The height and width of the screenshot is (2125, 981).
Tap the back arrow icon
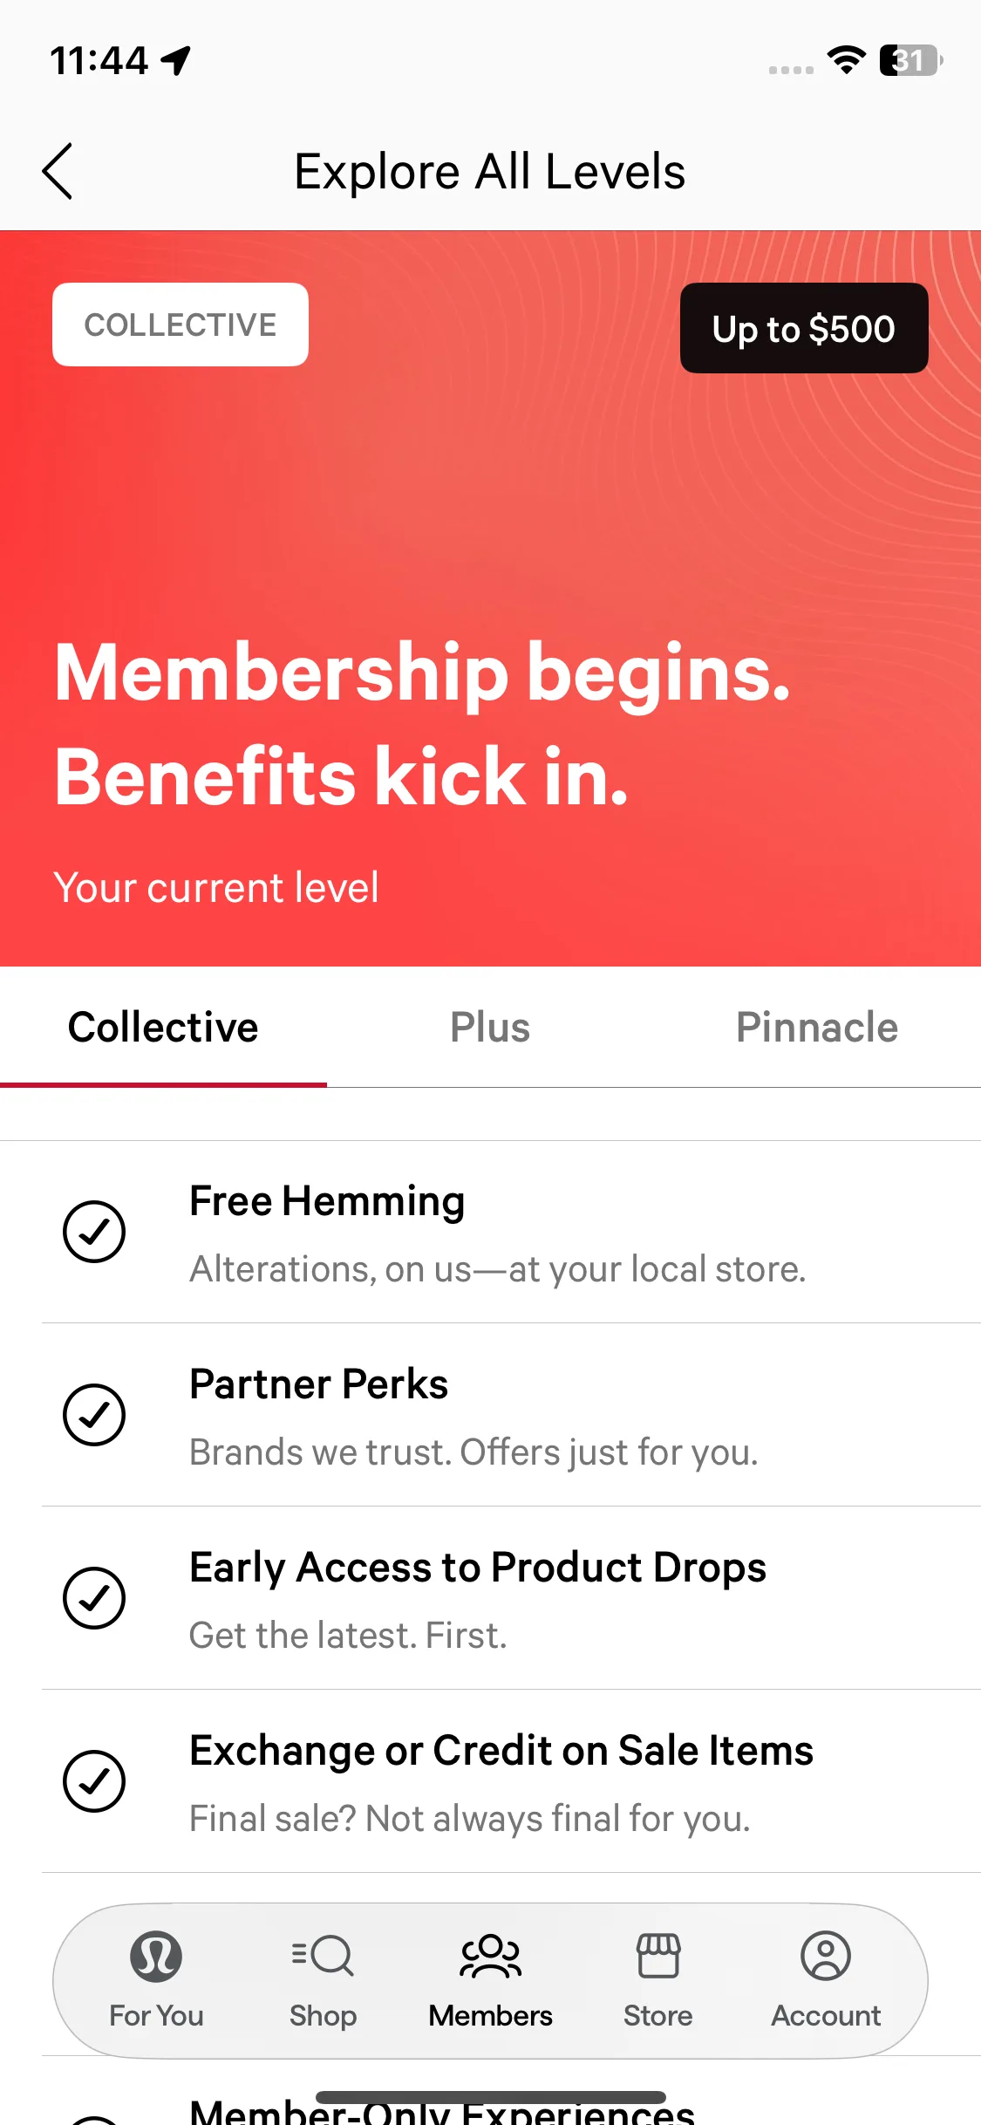(x=58, y=172)
